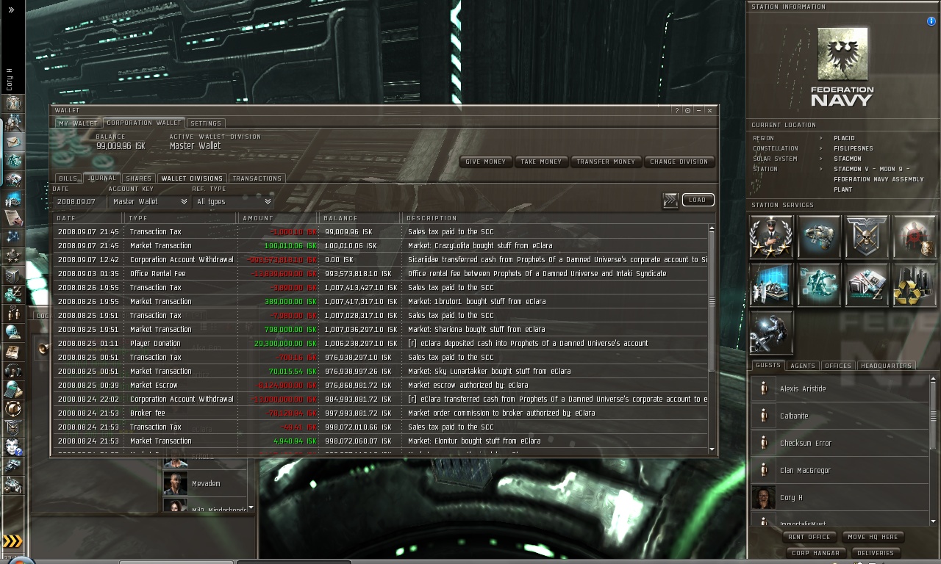Open the Bounty Office red-target icon
The width and height of the screenshot is (941, 564).
coord(915,236)
